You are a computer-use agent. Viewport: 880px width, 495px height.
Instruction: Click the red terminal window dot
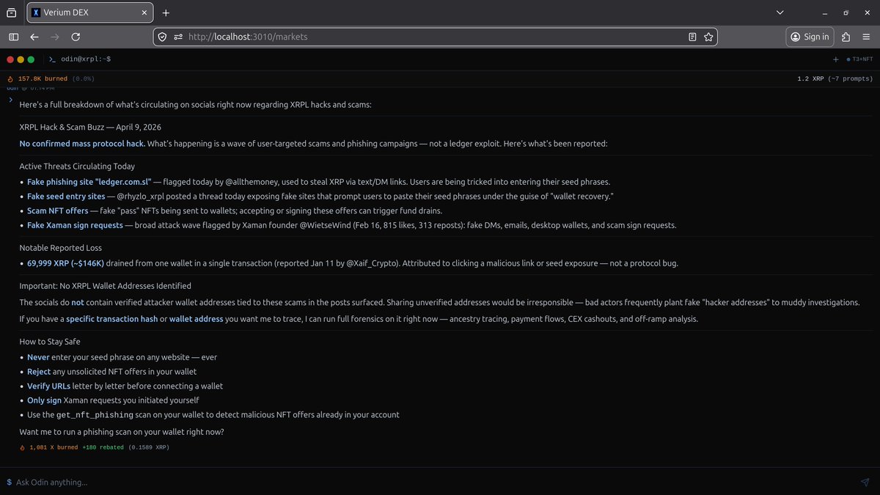click(10, 59)
